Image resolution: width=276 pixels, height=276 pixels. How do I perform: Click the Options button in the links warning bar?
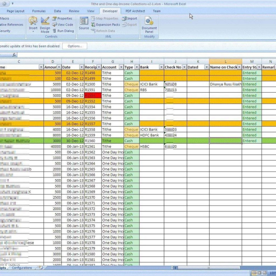75,46
